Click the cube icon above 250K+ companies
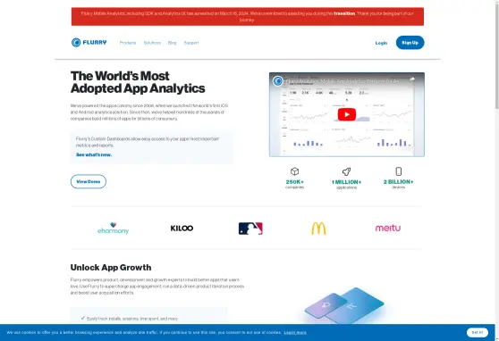Viewport: 499px width, 341px height. pos(295,171)
